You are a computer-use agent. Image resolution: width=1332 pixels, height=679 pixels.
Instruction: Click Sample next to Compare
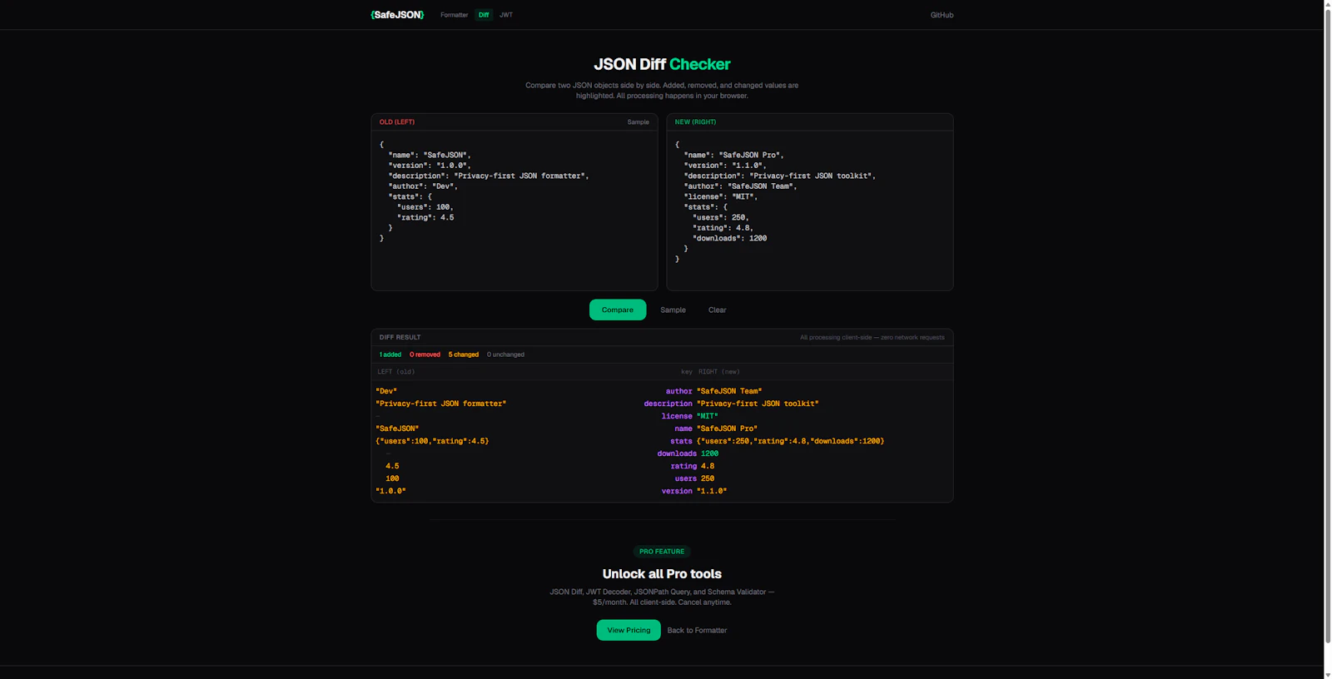click(673, 310)
